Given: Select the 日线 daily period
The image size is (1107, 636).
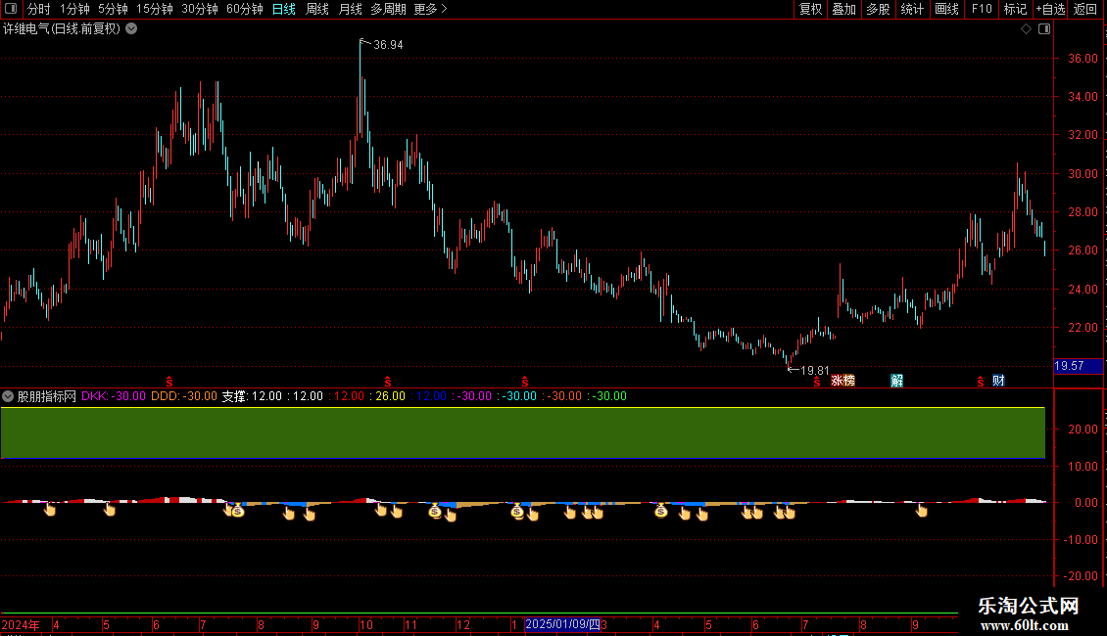Looking at the screenshot, I should click(284, 9).
